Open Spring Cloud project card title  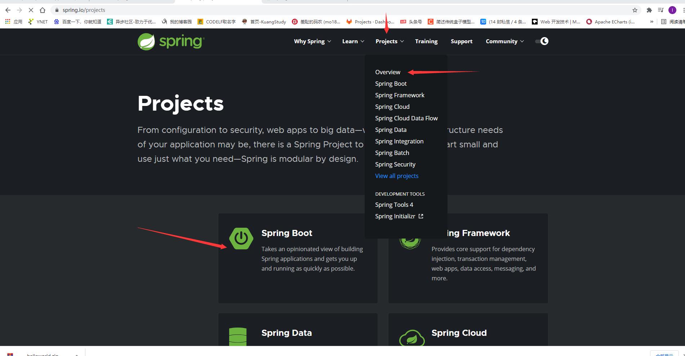[459, 333]
